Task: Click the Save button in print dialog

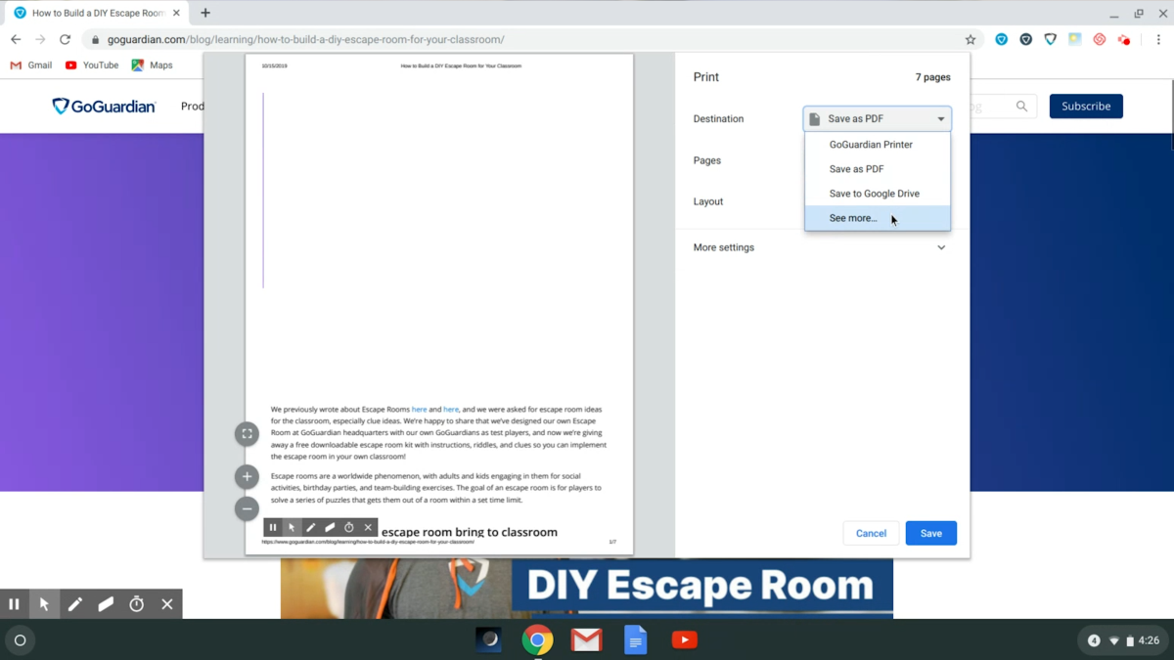Action: tap(930, 533)
